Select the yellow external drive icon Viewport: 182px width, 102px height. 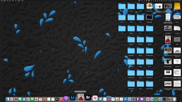[x=177, y=6]
